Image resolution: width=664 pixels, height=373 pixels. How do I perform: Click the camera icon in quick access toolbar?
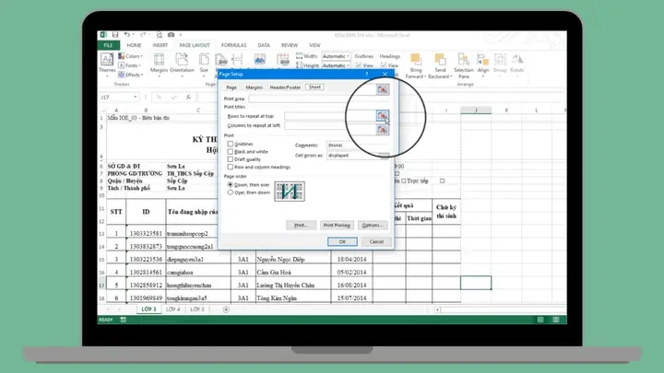tap(172, 35)
